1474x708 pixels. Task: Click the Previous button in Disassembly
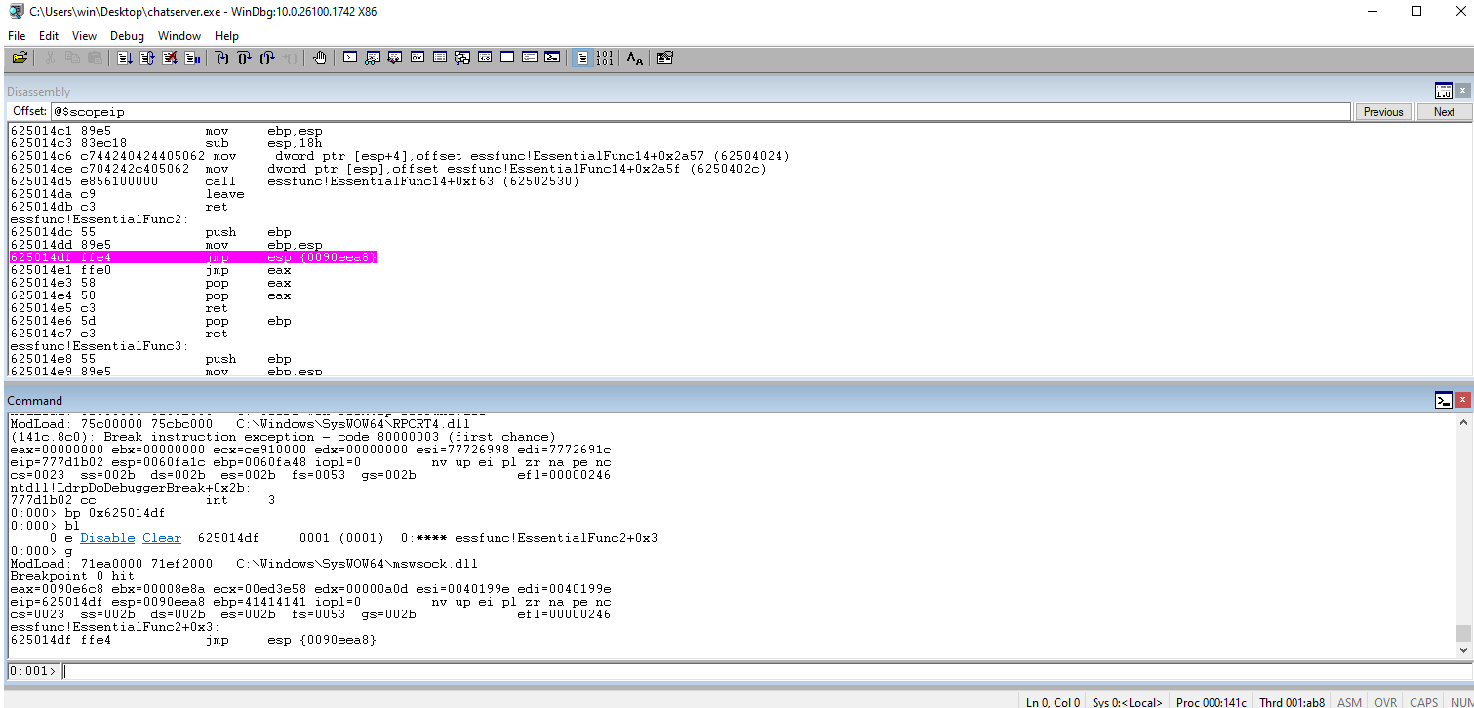click(1383, 112)
